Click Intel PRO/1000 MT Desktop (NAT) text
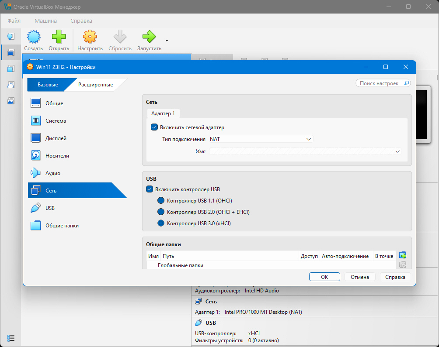 point(263,312)
